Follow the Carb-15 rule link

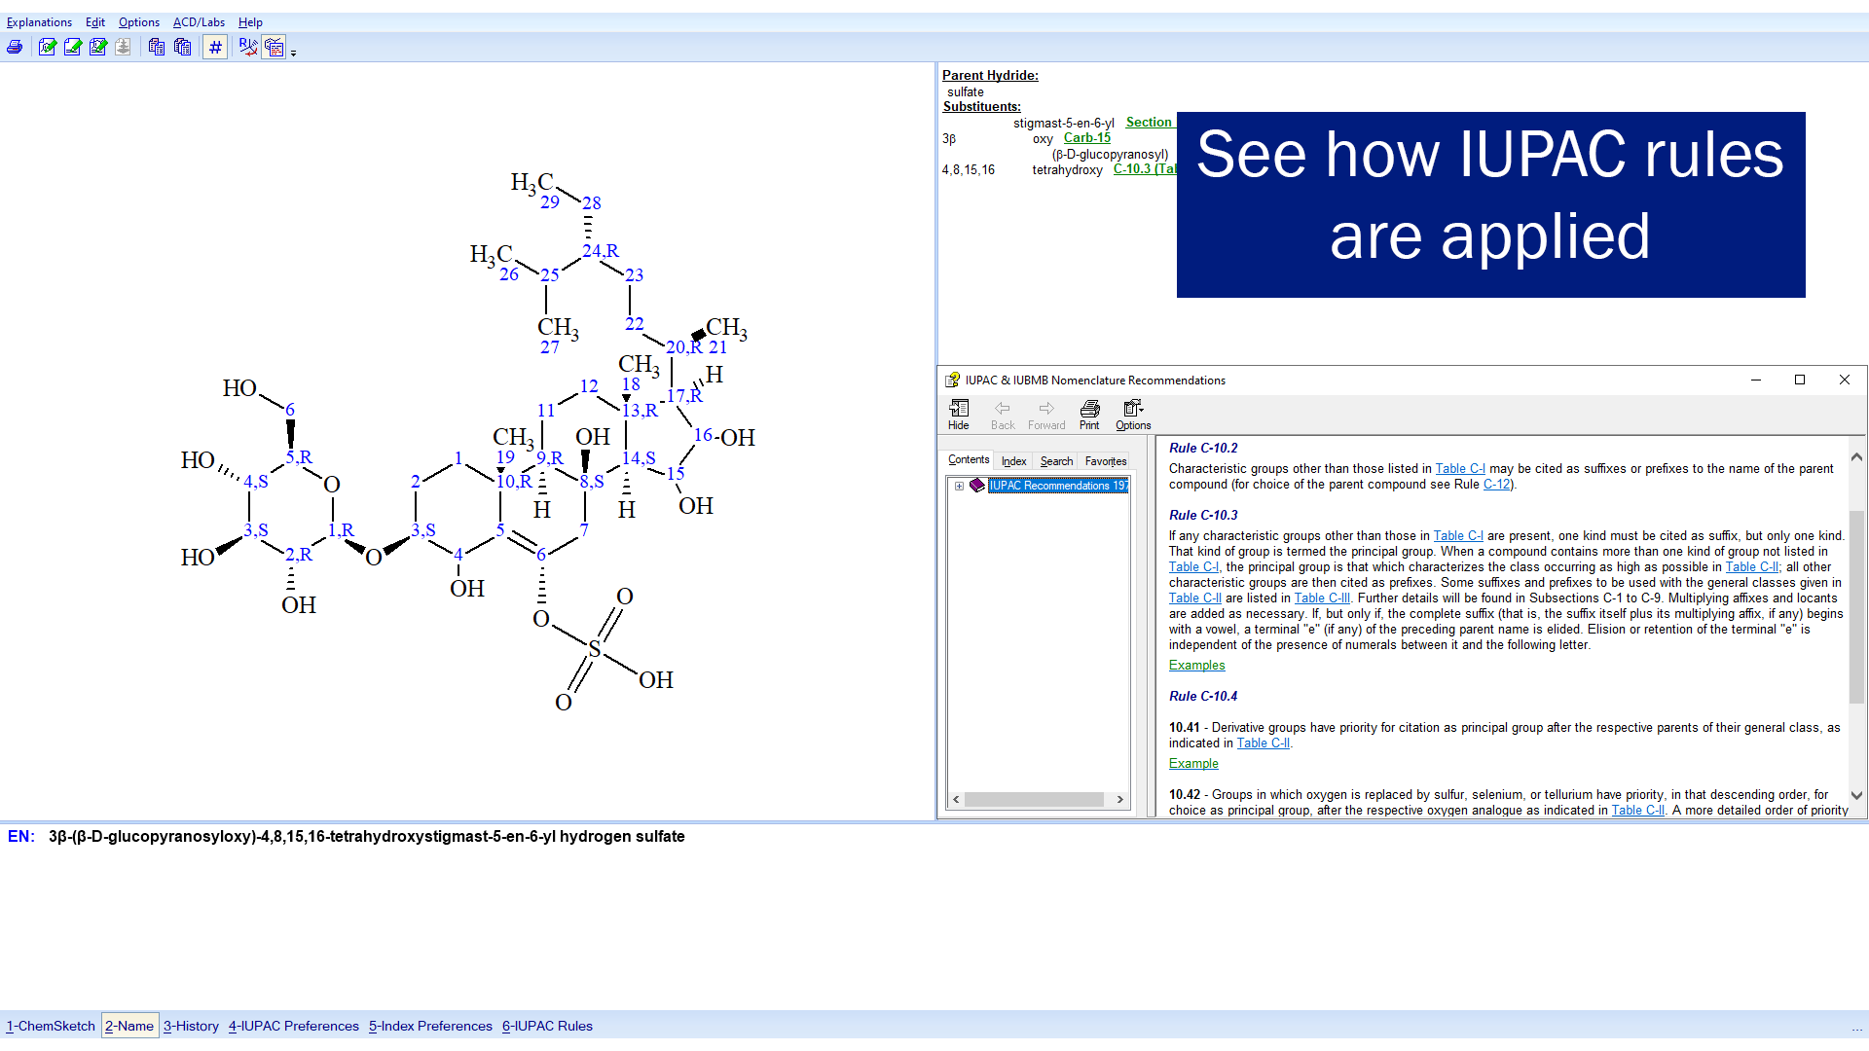1086,138
